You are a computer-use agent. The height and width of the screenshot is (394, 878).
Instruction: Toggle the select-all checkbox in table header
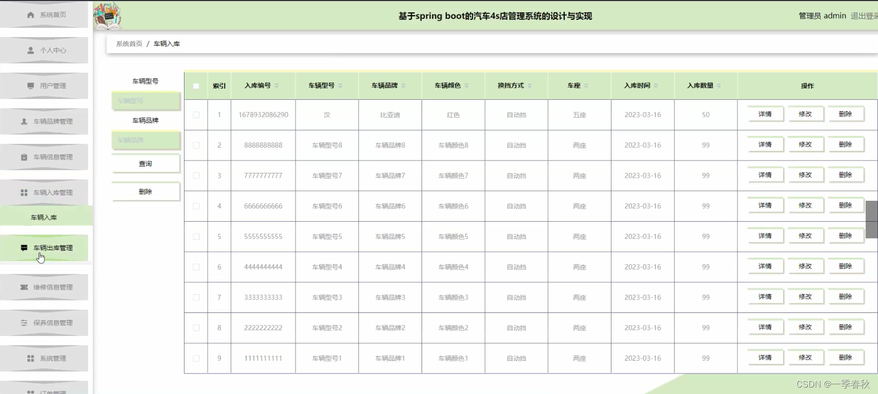[x=196, y=86]
